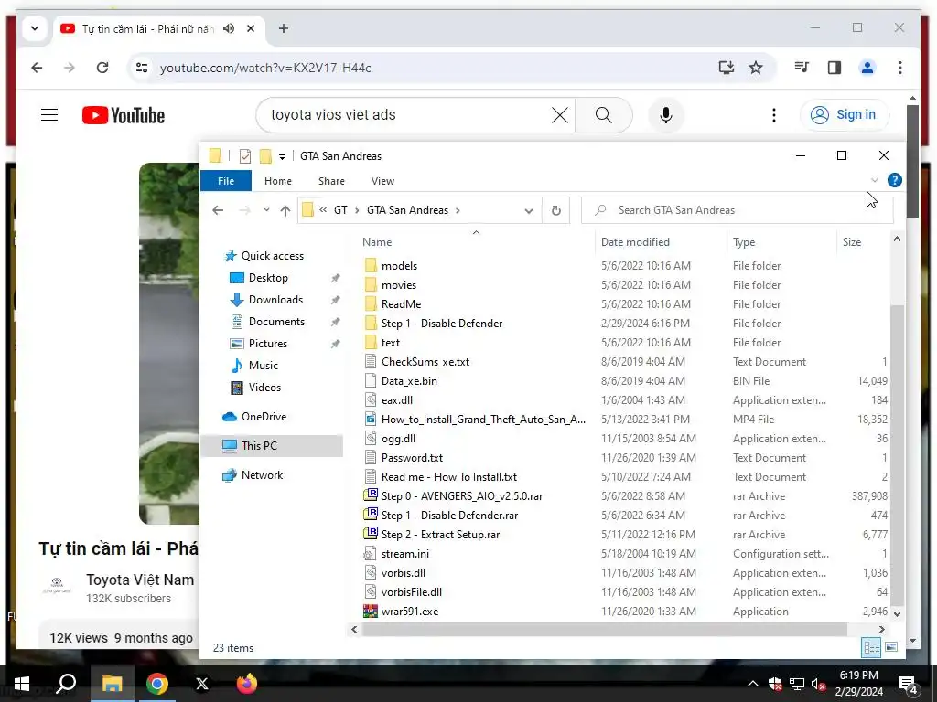Select Step 2 - Extract Setup.rar archive
Screen dimensions: 937x702
pos(440,534)
